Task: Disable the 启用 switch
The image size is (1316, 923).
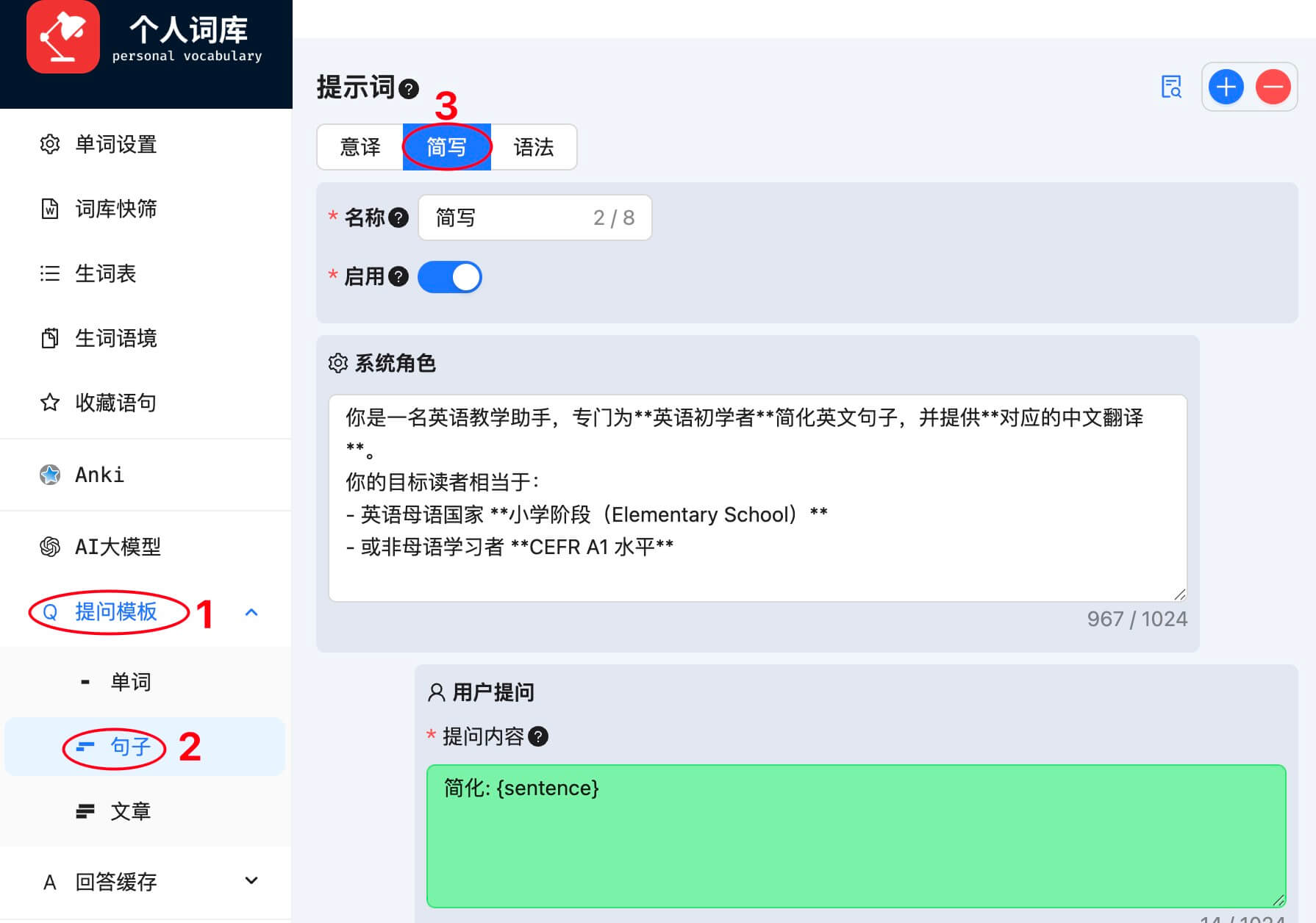Action: [x=449, y=277]
